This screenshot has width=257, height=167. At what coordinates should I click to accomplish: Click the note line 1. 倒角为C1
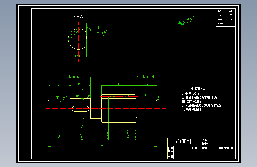tap(191, 94)
